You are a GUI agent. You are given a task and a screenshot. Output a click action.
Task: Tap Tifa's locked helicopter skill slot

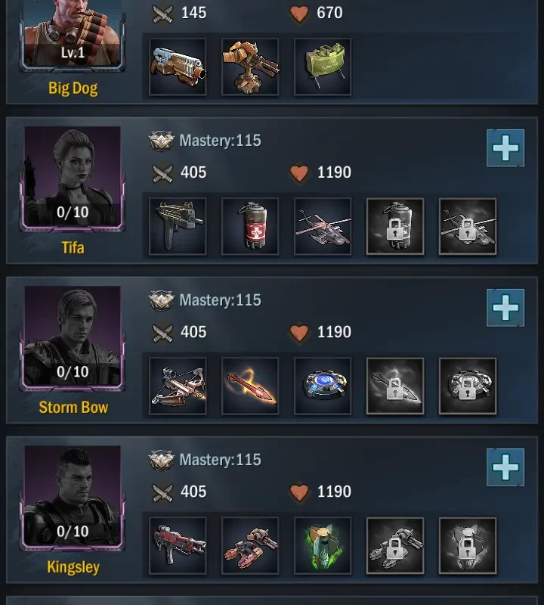[468, 226]
